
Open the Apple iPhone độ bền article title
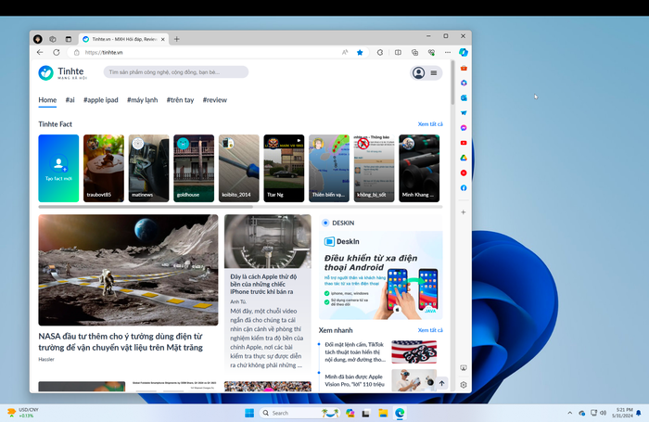point(263,284)
